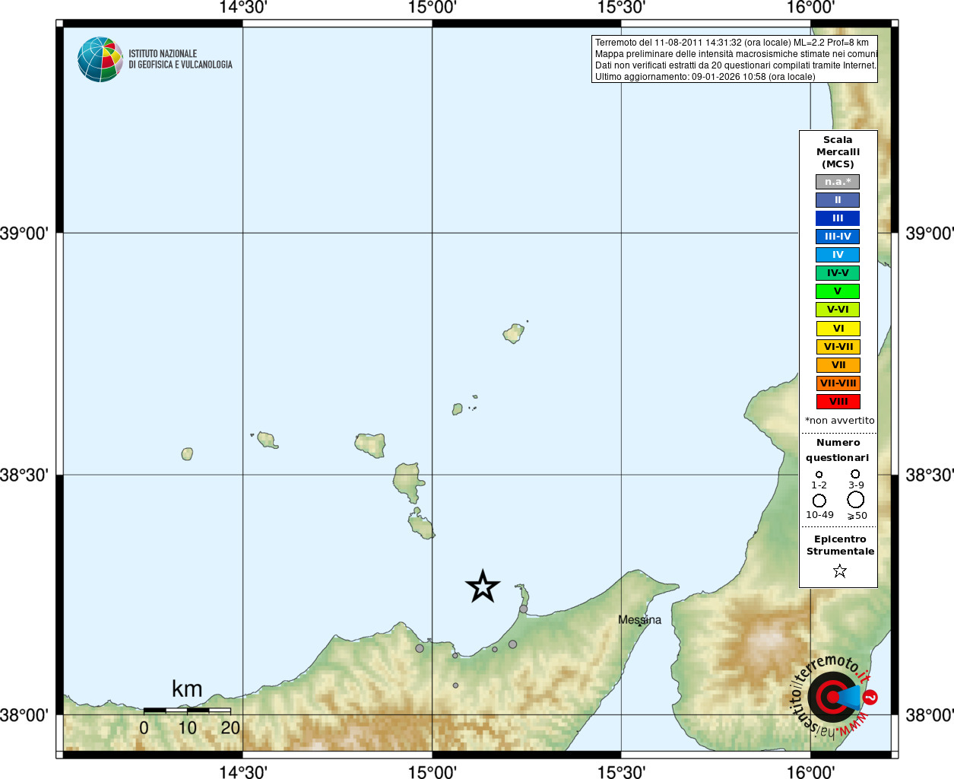Click the left-axis 38°30' latitude label

point(24,475)
